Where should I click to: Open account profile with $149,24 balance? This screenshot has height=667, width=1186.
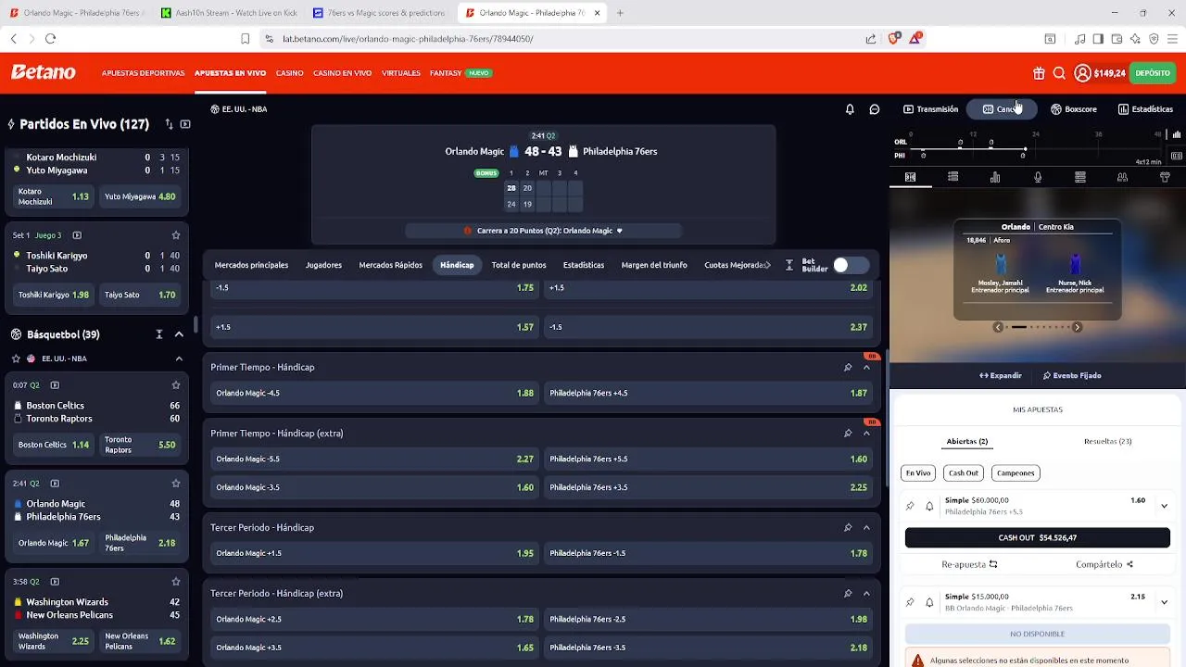(x=1100, y=73)
